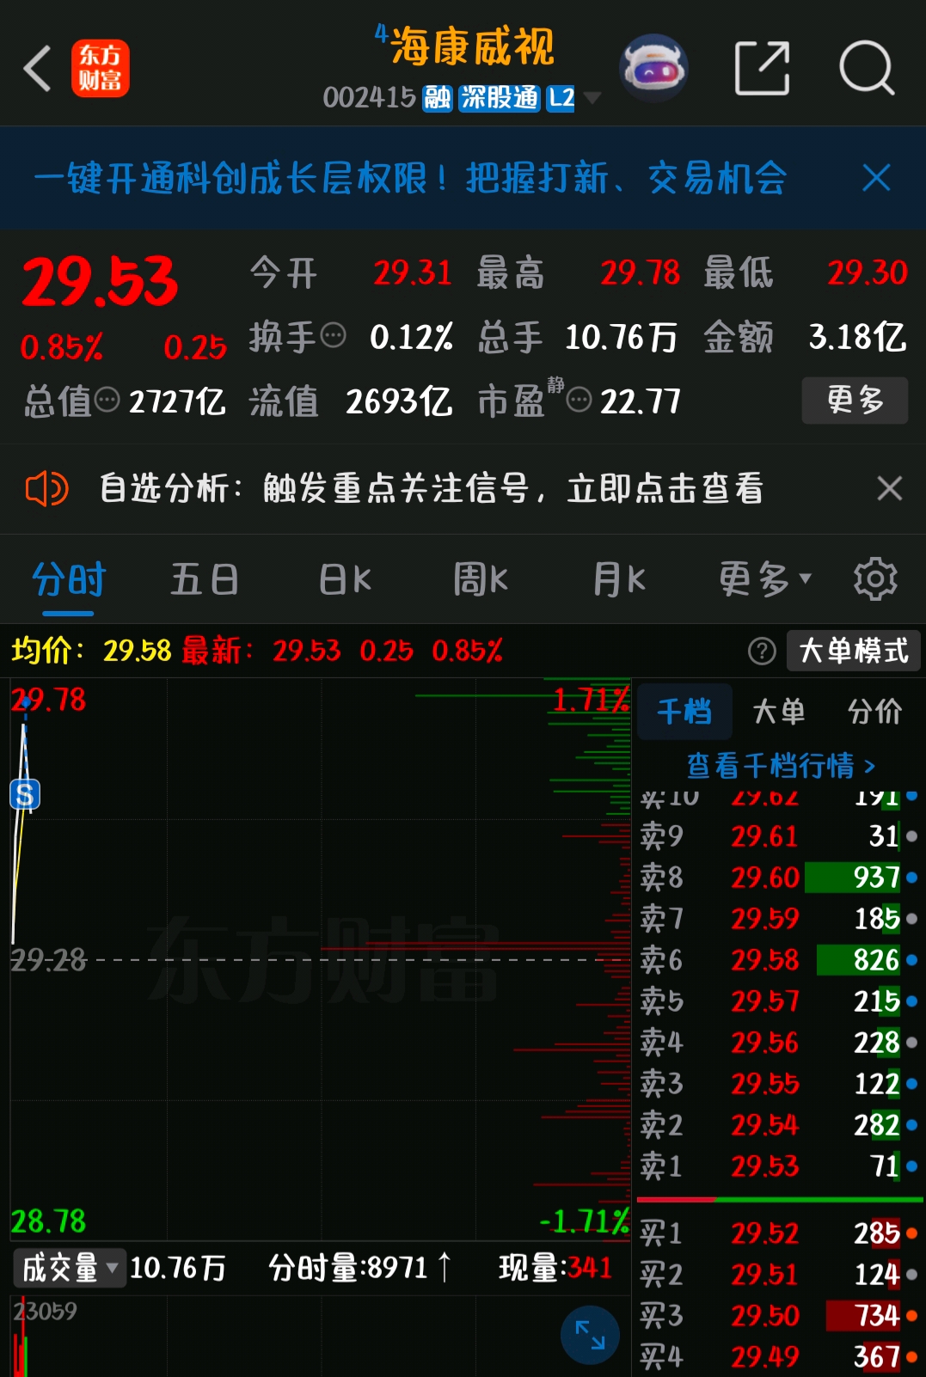Tap the 最低 29.30 value
The height and width of the screenshot is (1377, 926).
867,273
